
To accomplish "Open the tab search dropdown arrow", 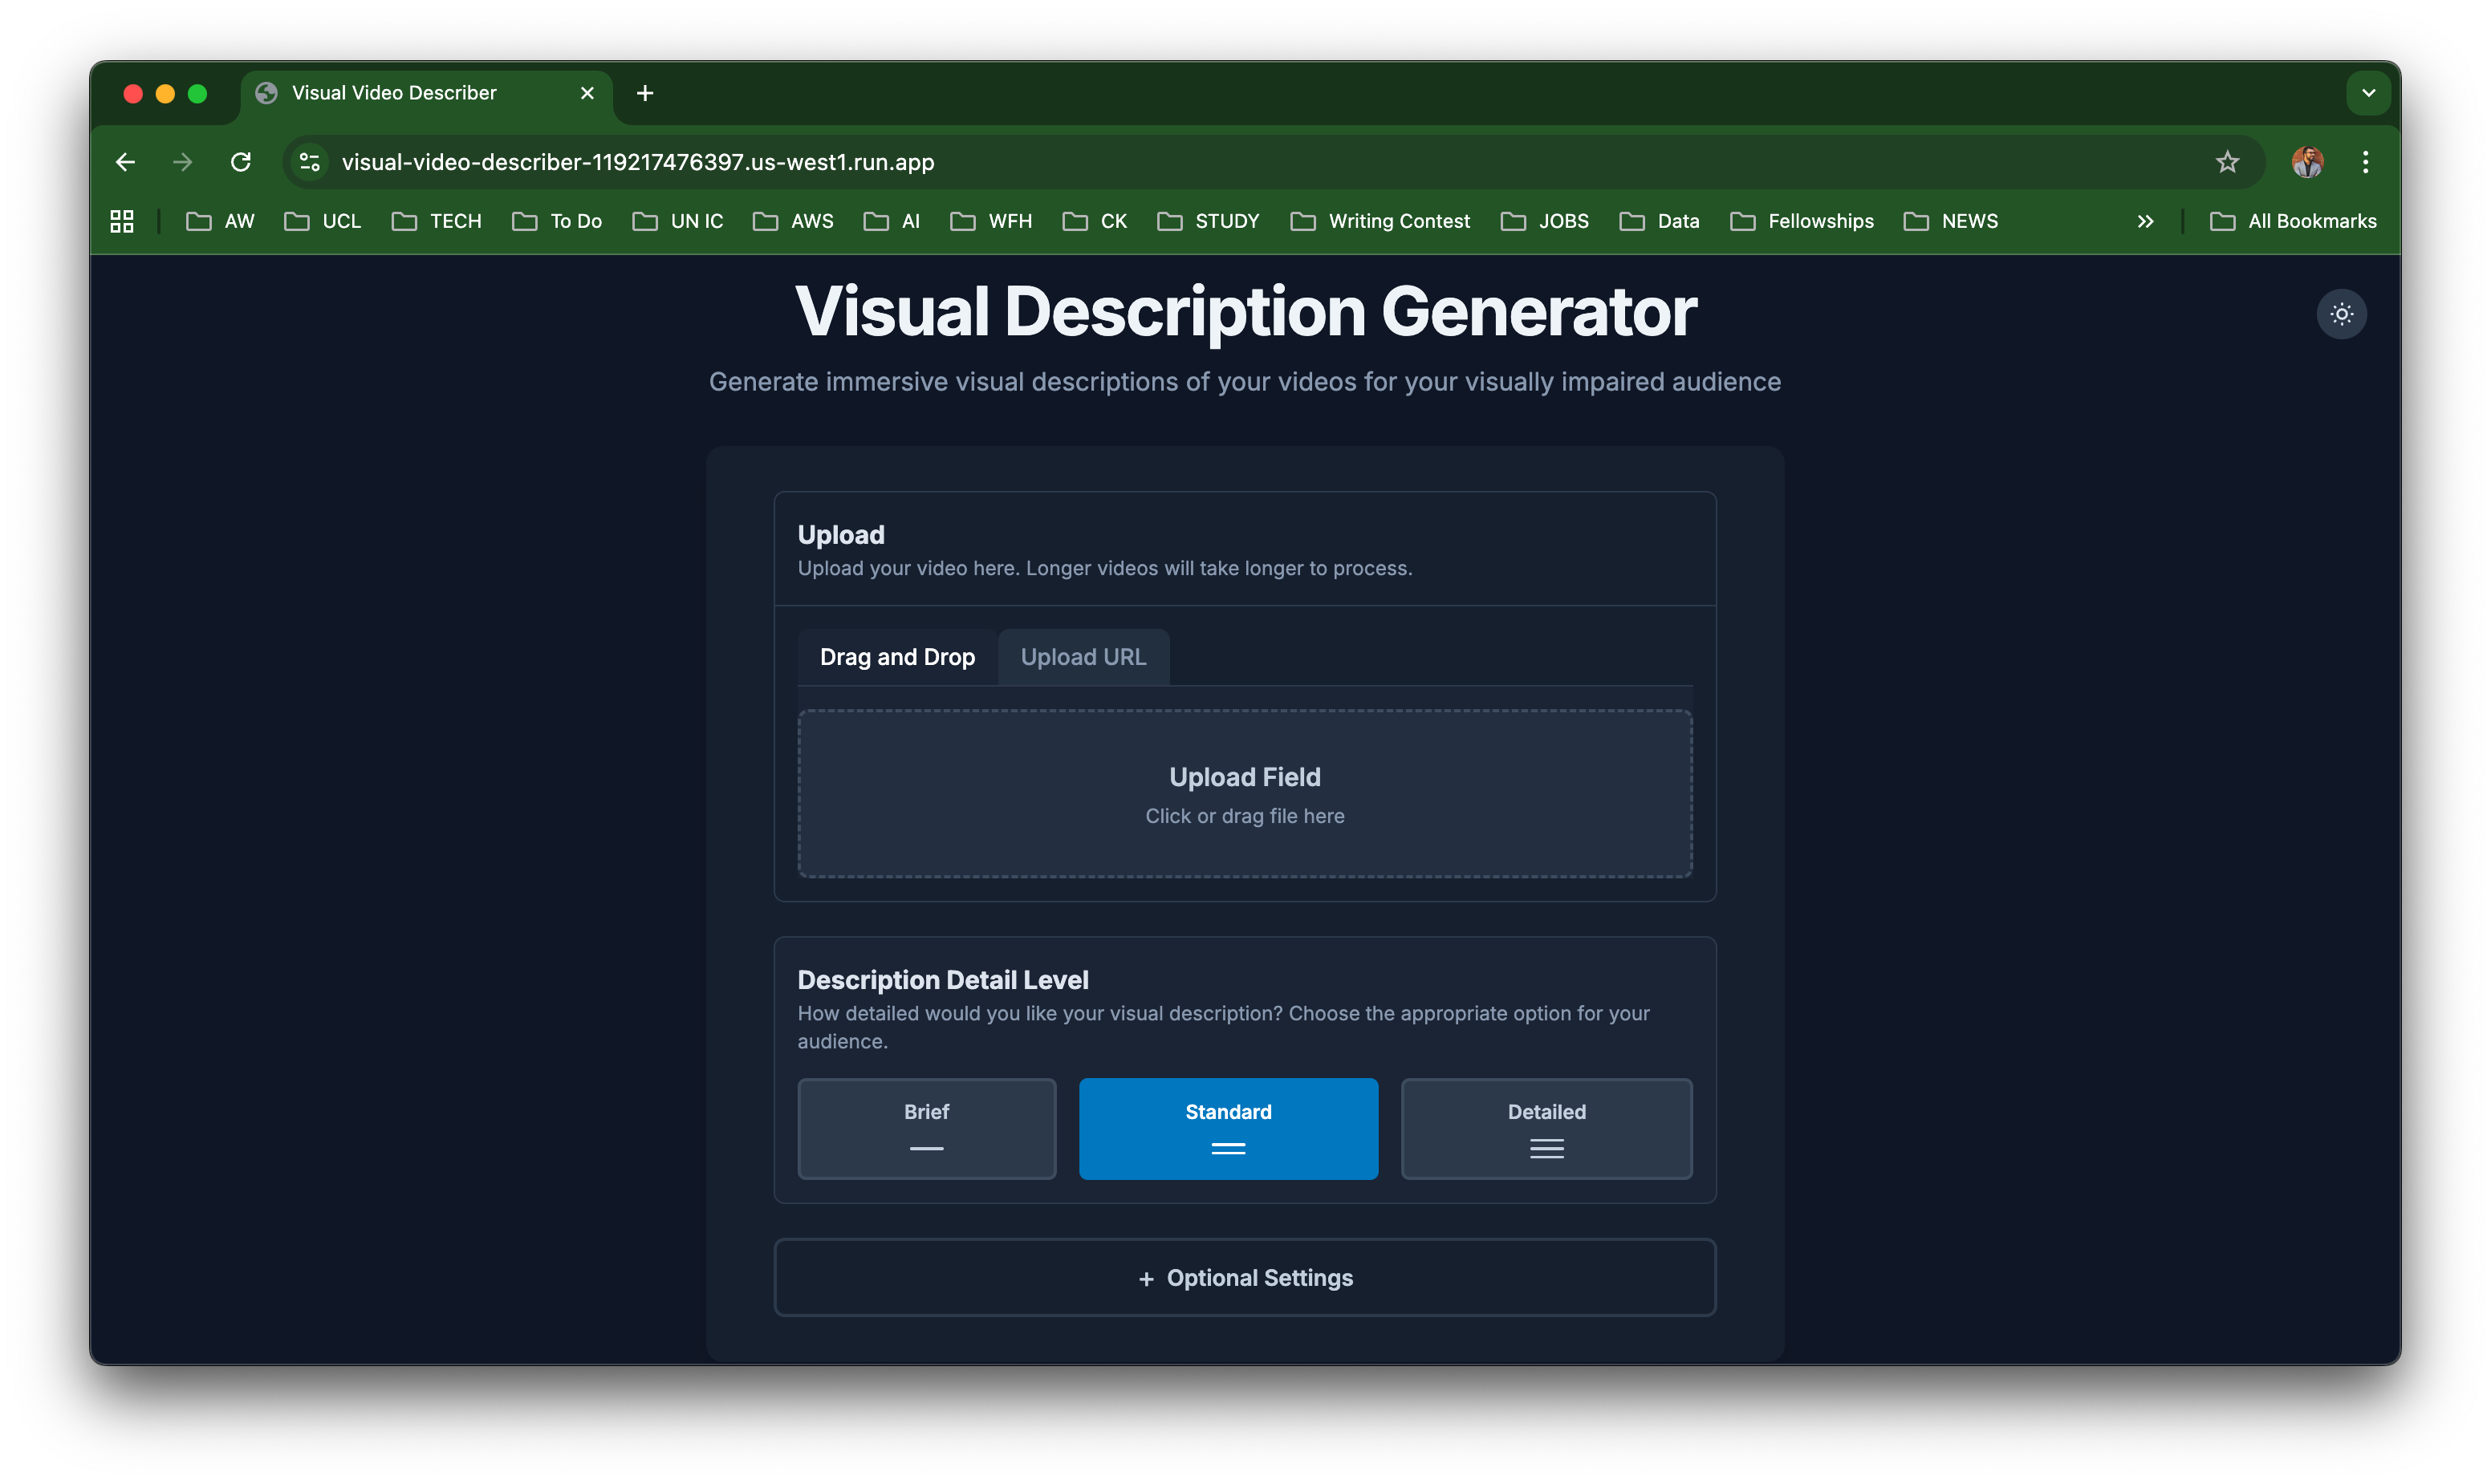I will [x=2368, y=93].
